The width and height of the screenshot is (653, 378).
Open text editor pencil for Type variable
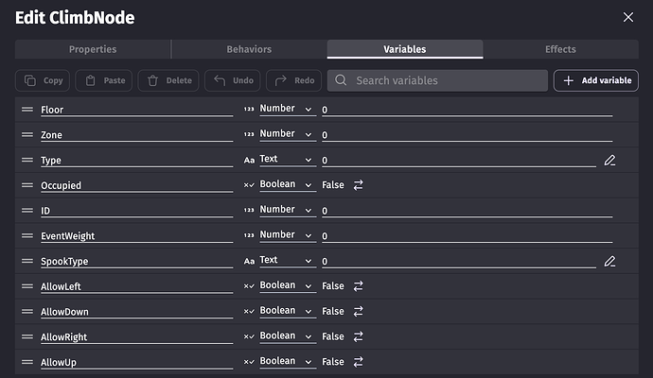coord(609,160)
